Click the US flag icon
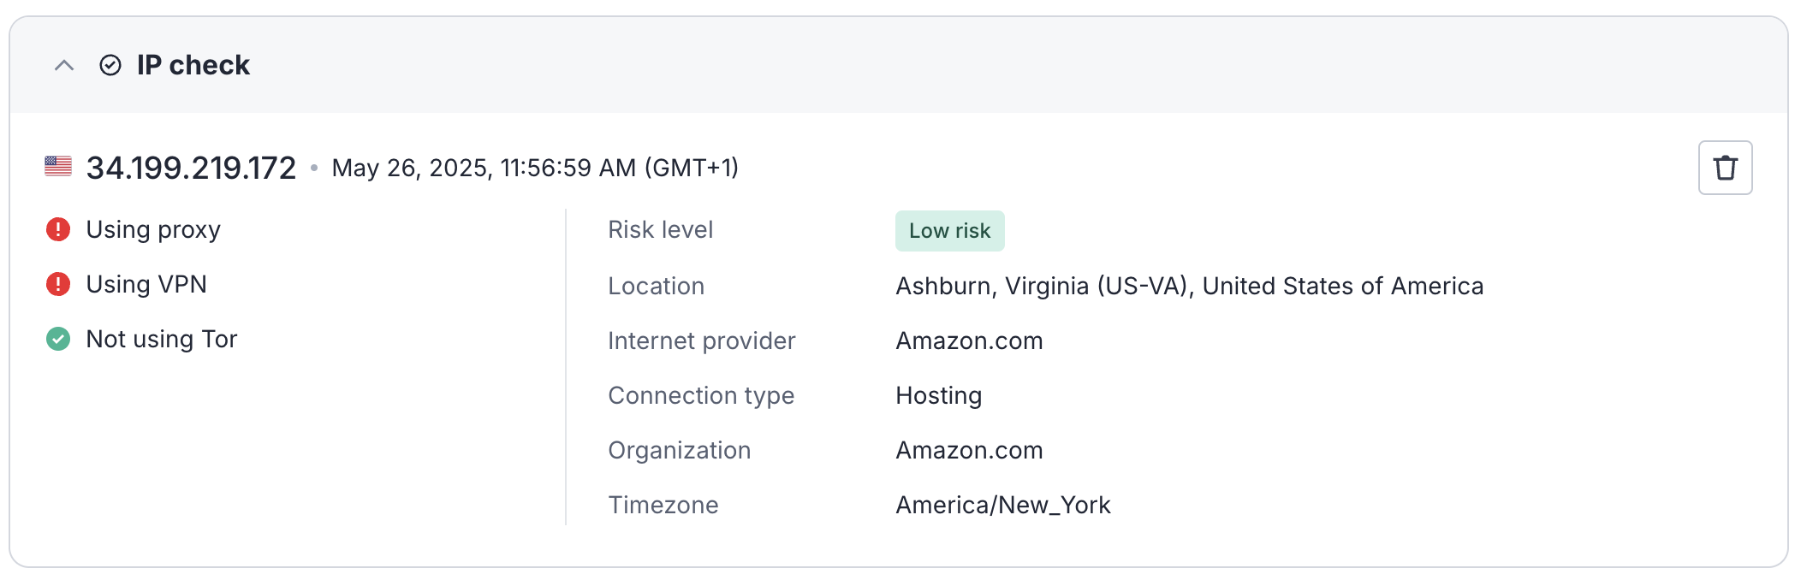Viewport: 1801px width, 580px height. point(58,167)
